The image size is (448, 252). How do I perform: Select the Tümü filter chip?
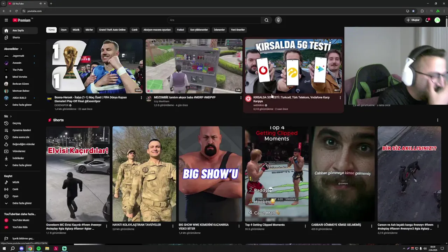[51, 30]
